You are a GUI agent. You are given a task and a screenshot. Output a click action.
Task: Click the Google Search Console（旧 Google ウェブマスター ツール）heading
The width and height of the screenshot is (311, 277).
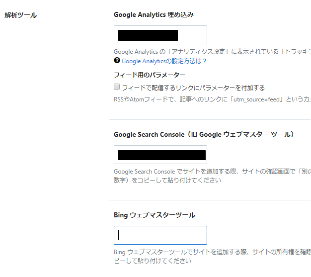pos(204,135)
